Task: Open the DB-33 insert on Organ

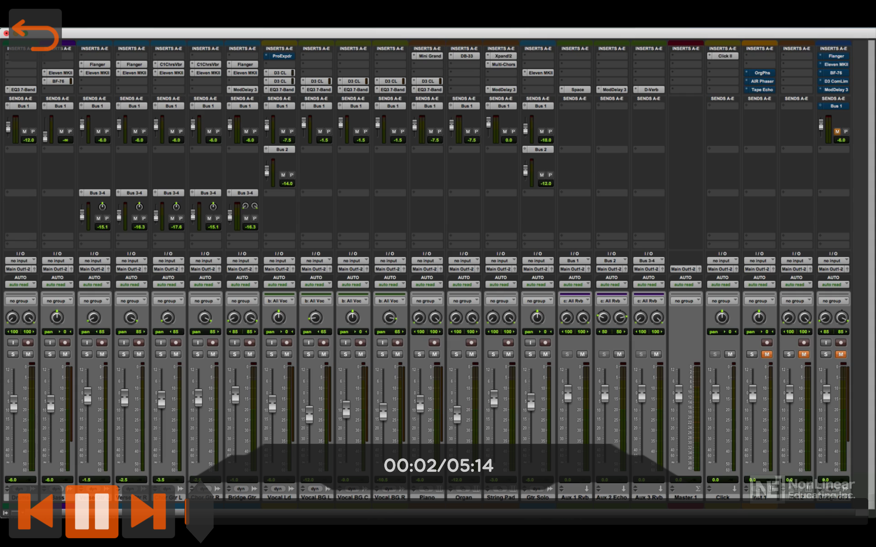Action: [464, 56]
